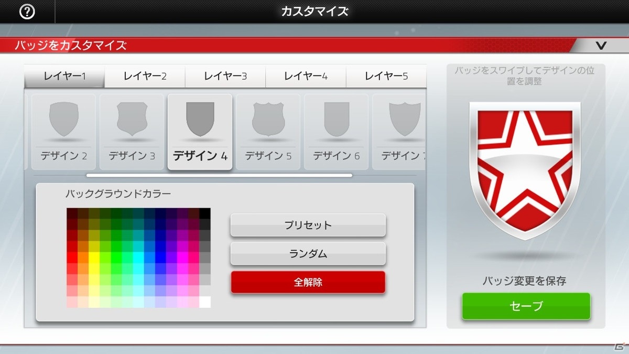Choose the デザイン 2 shield shape
Screen dimensions: 629x354
click(x=63, y=132)
